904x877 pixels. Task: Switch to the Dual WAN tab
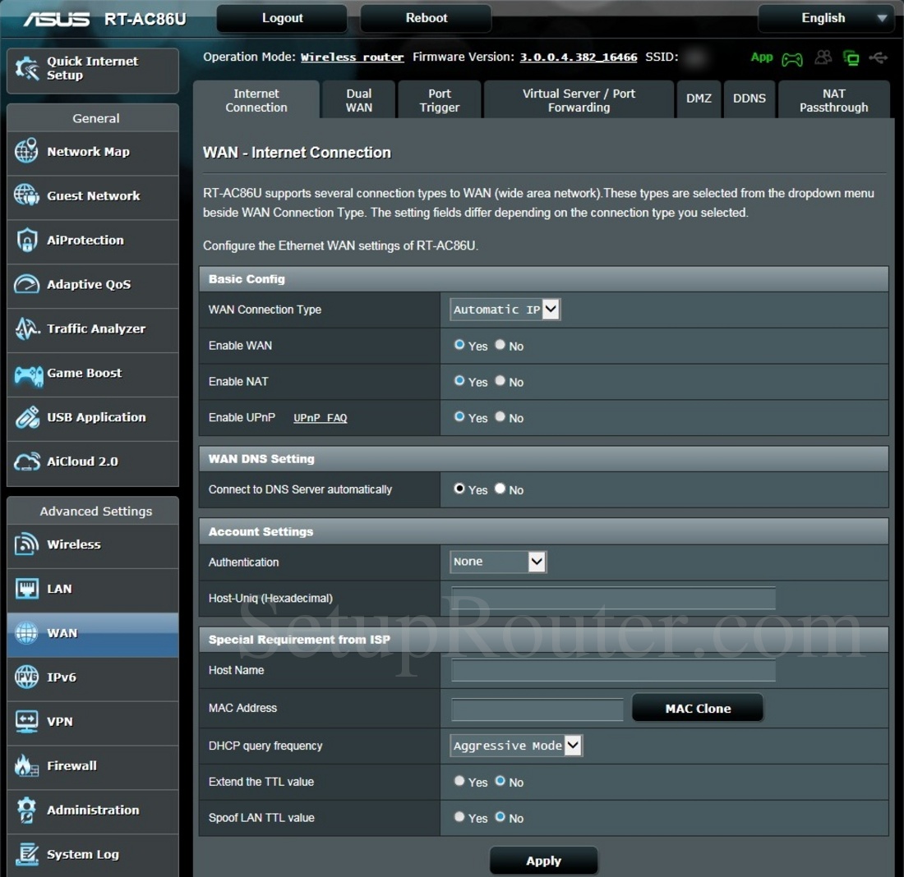pos(358,100)
